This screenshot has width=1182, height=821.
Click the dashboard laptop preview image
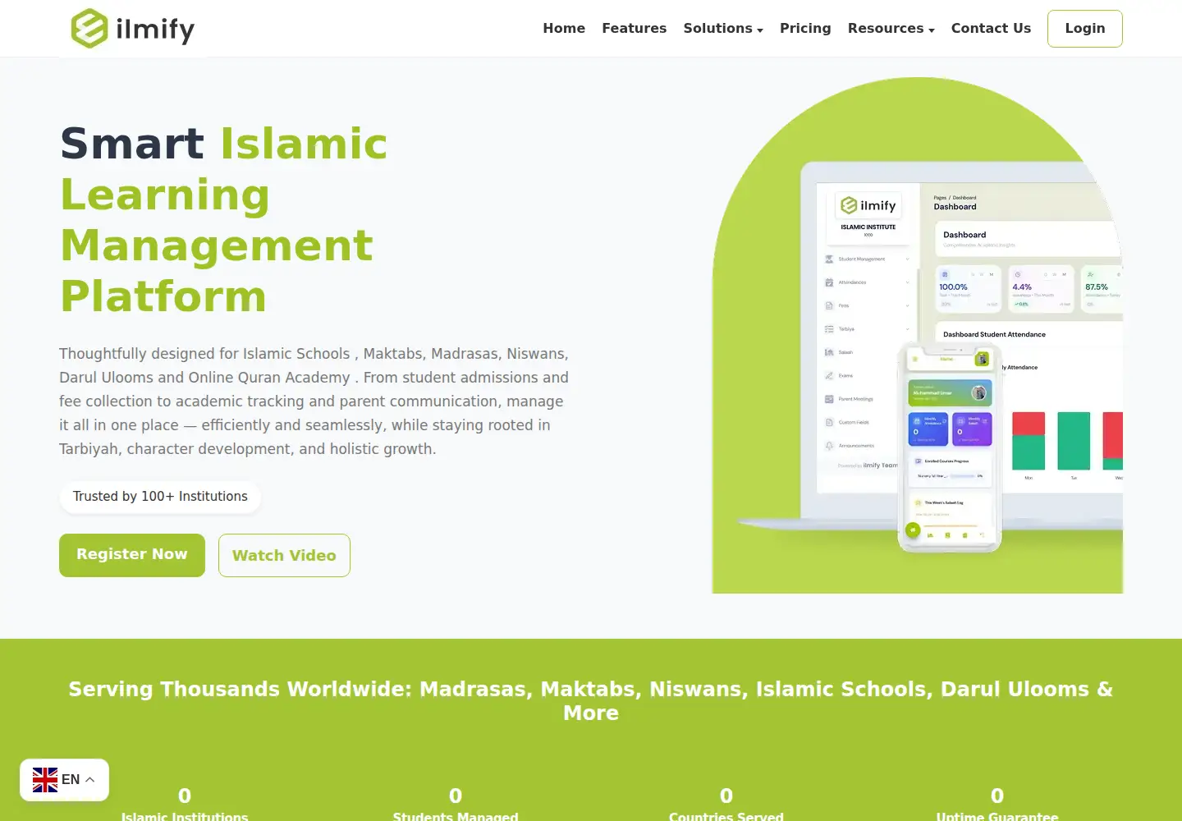[x=918, y=335]
